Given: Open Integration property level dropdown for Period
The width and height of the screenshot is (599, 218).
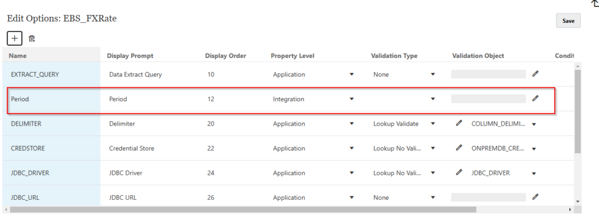Looking at the screenshot, I should (x=352, y=99).
